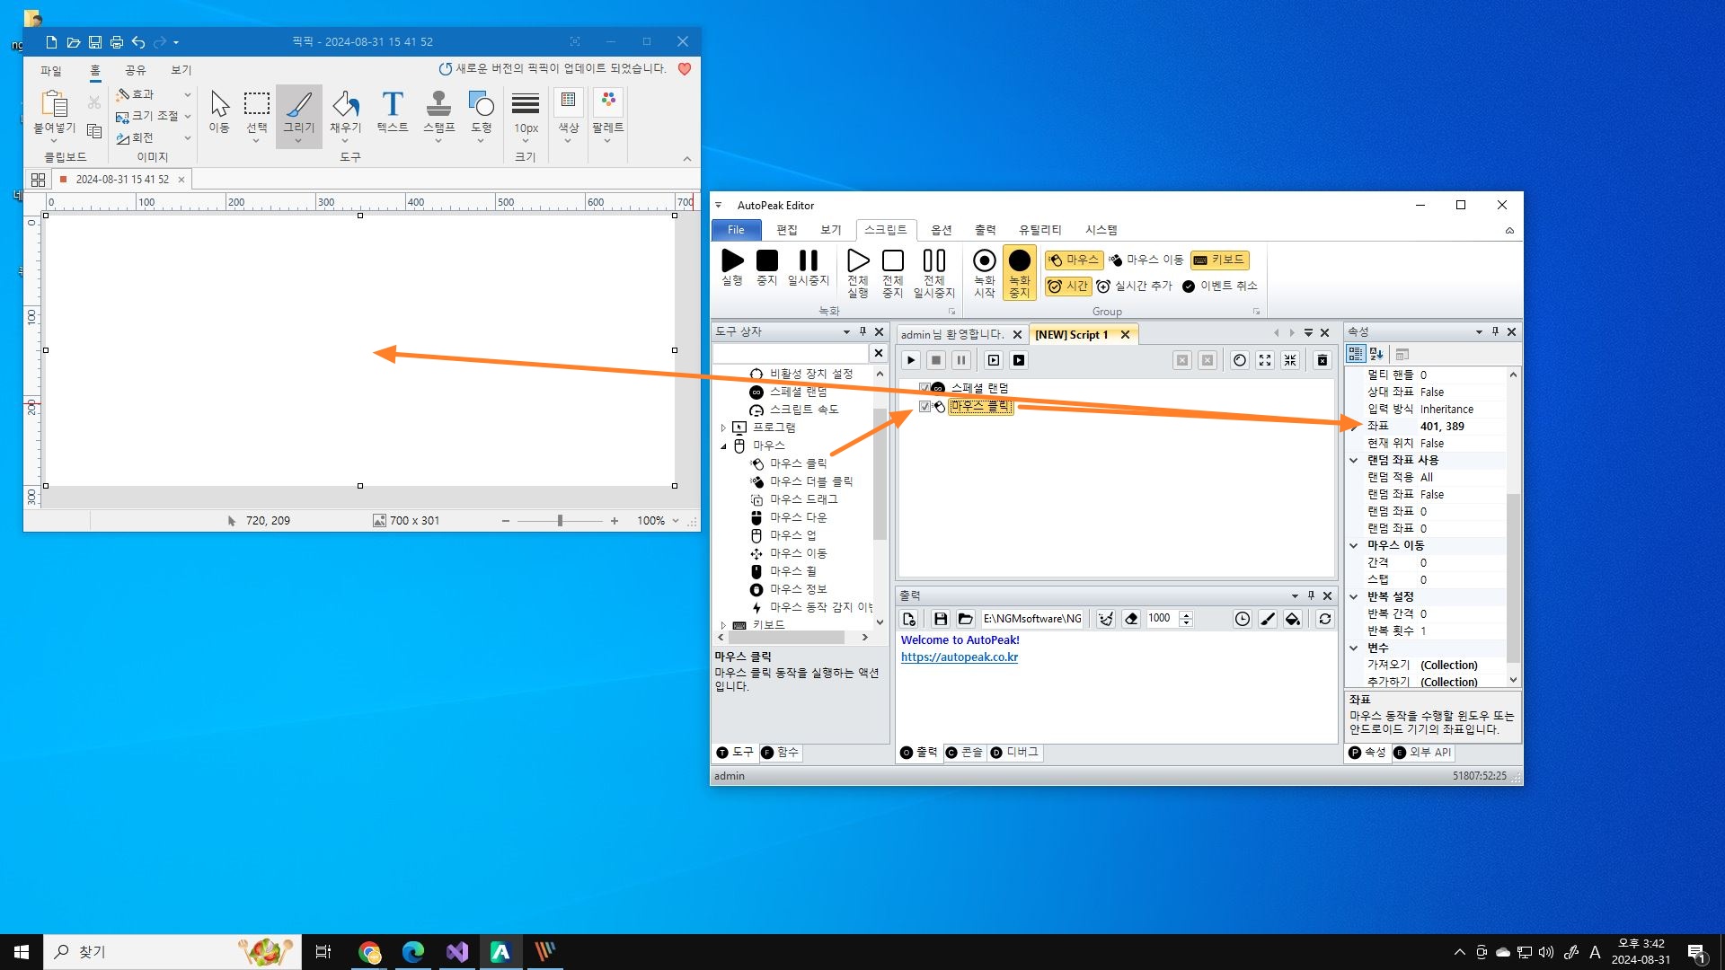Click the 녹화 시작 record icon
The image size is (1725, 970).
point(985,261)
